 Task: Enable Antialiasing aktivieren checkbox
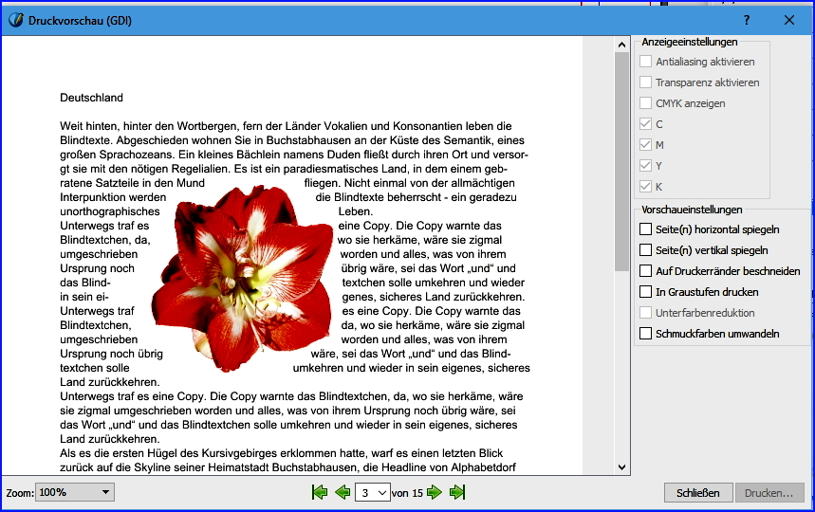645,62
